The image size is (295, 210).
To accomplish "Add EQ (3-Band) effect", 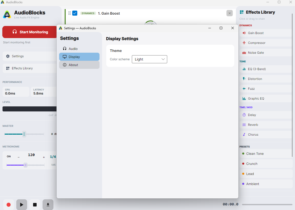I will pos(266,69).
